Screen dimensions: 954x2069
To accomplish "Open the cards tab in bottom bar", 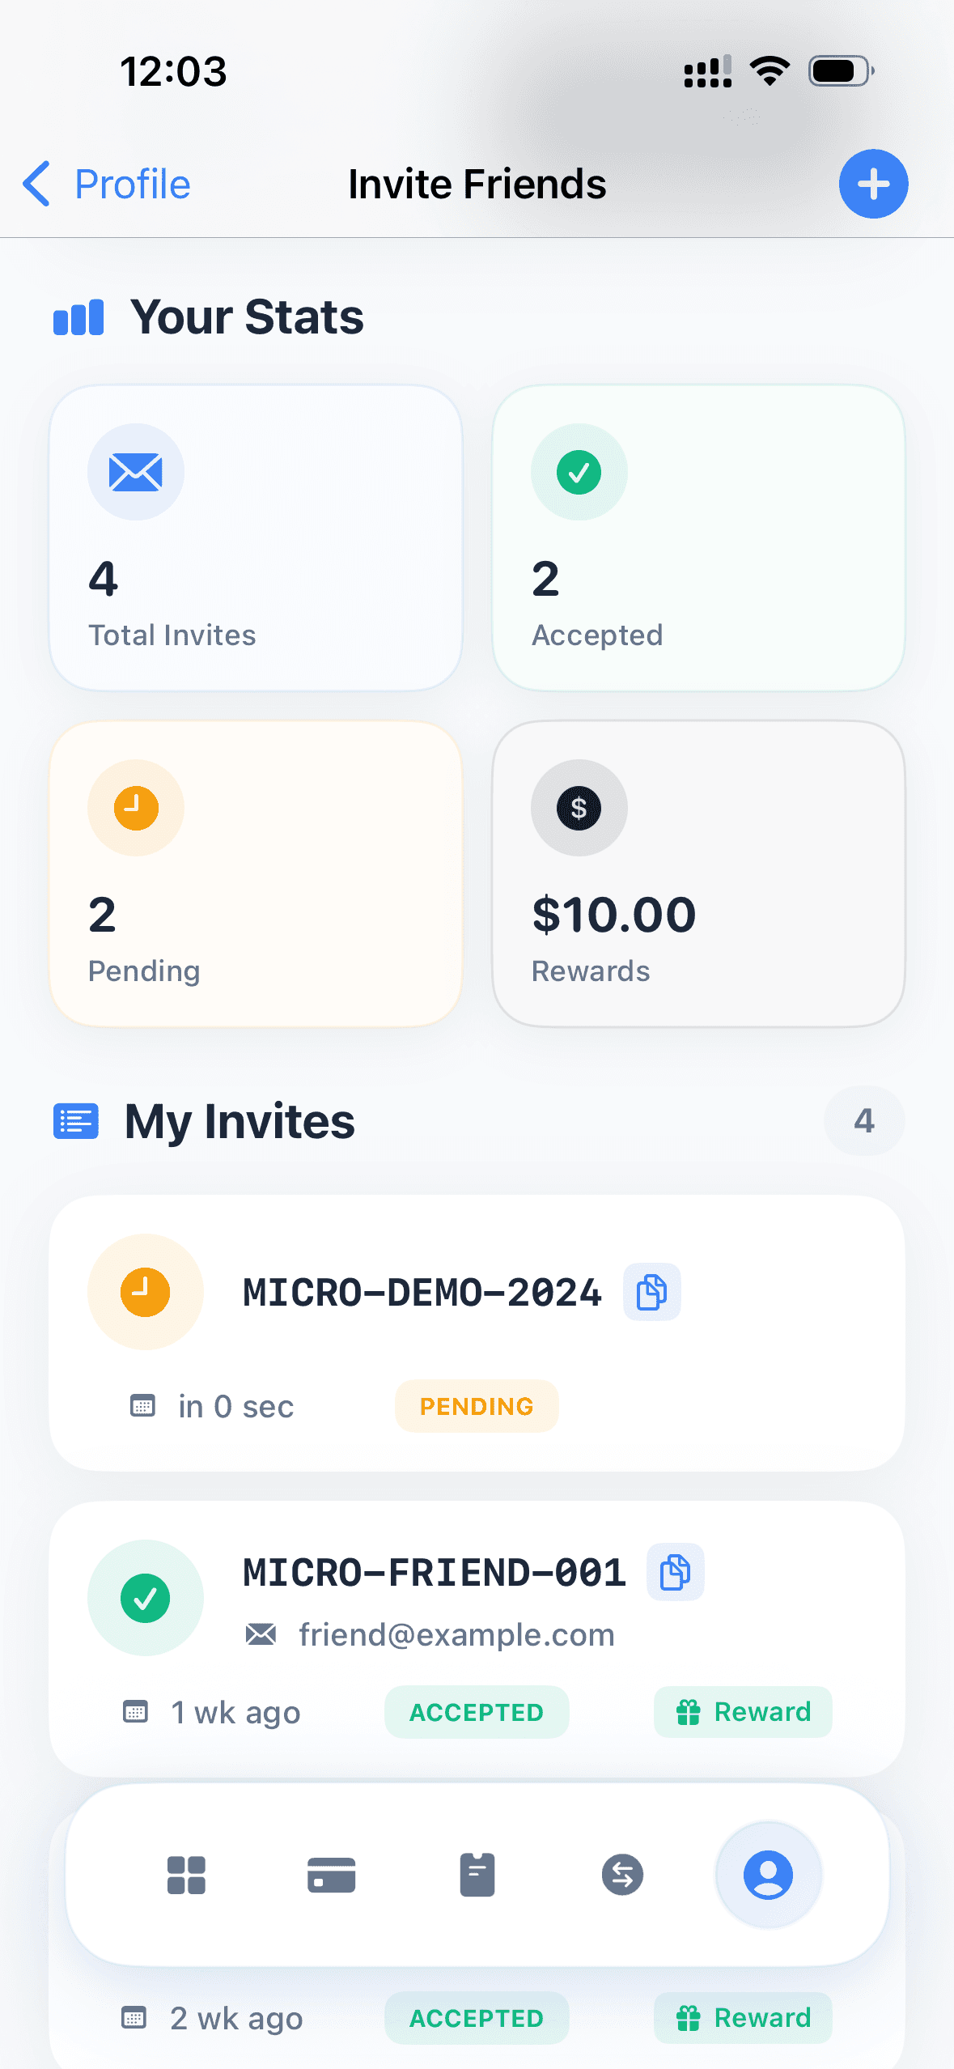I will coord(332,1875).
